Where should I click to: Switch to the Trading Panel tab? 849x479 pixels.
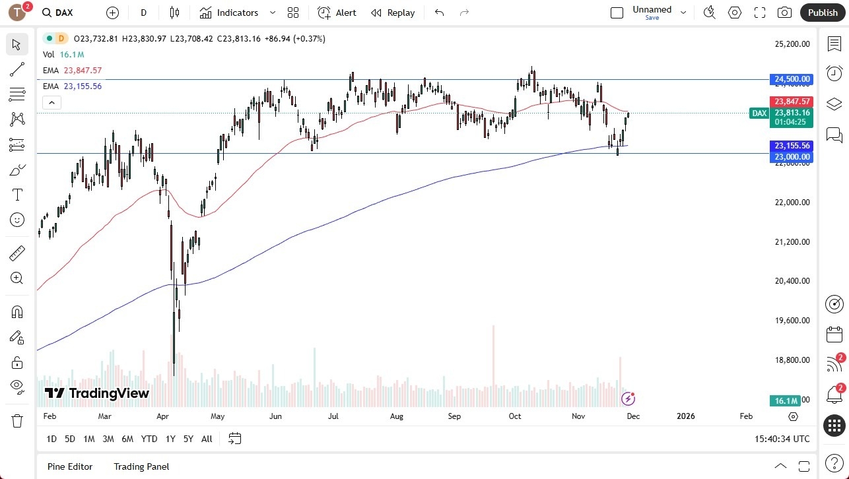(x=141, y=466)
